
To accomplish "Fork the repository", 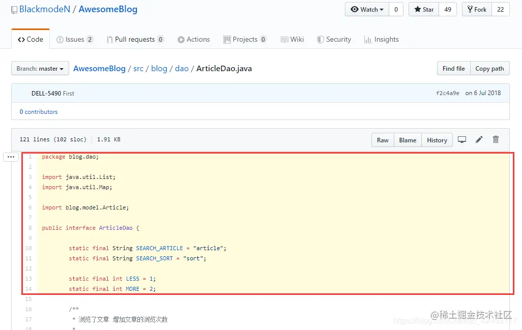I will pyautogui.click(x=477, y=9).
